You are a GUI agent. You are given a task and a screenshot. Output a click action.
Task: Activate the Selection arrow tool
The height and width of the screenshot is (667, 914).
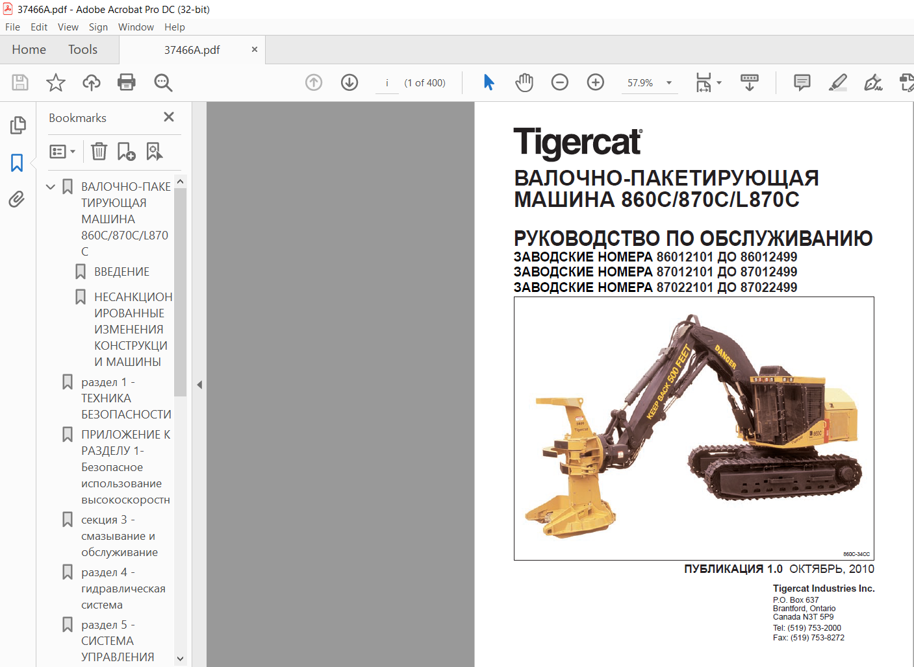point(489,82)
